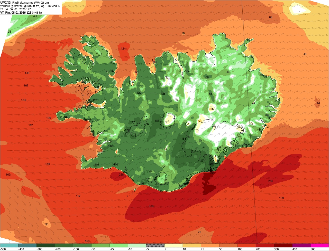This screenshot has width=329, height=251.
Task: Click the '-183' flux value
Action: click(x=183, y=139)
